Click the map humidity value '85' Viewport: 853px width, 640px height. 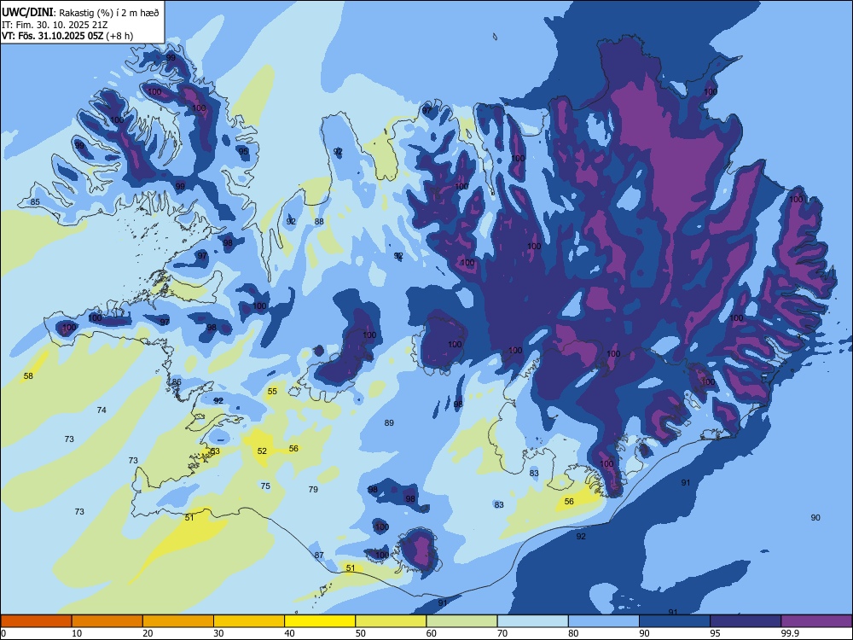point(35,202)
